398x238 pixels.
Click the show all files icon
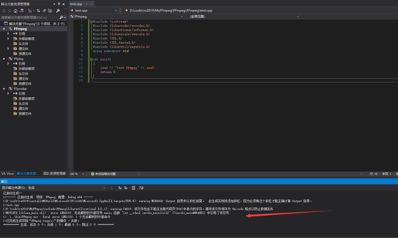(50, 11)
